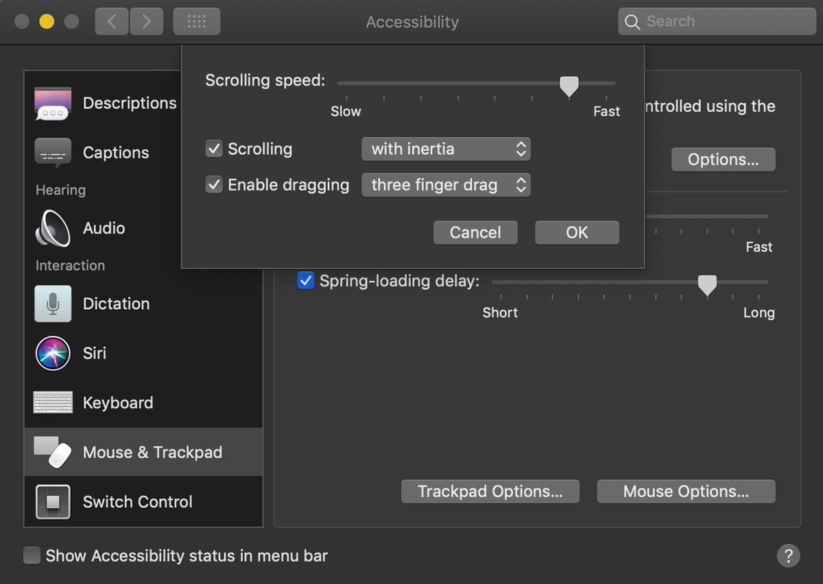Open the 'three finger drag' dropdown
823x584 pixels.
[446, 184]
